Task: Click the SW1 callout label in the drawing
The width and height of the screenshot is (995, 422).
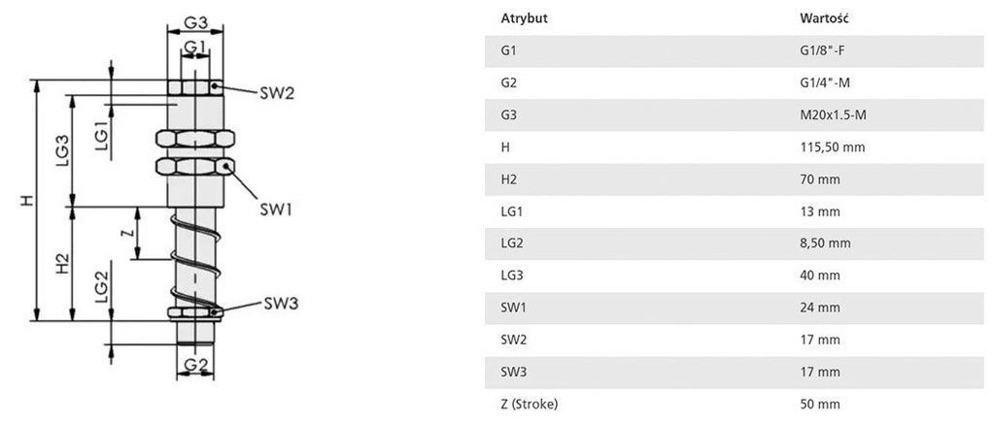Action: click(277, 209)
